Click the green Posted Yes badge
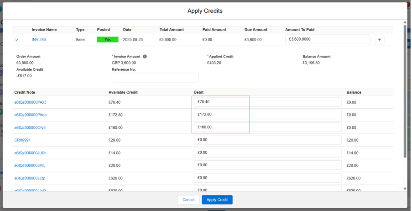The image size is (412, 211). [108, 40]
